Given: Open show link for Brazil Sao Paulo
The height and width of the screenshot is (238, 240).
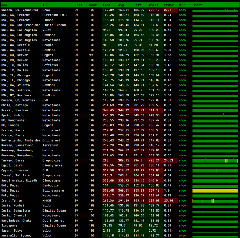Looking at the screenshot, I should pyautogui.click(x=182, y=110).
